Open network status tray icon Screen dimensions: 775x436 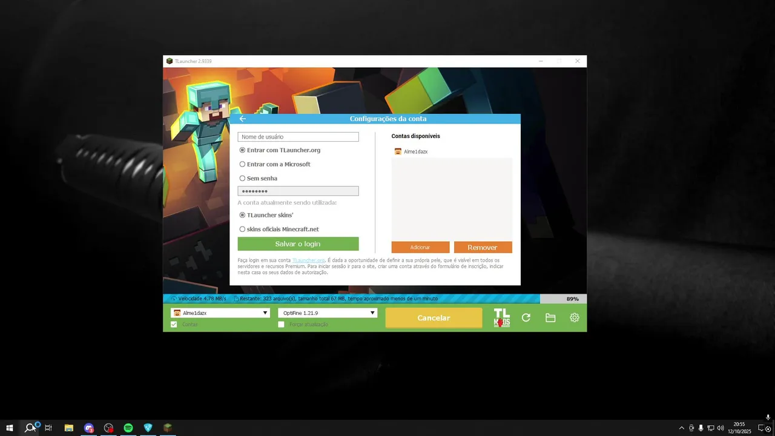[x=711, y=428]
